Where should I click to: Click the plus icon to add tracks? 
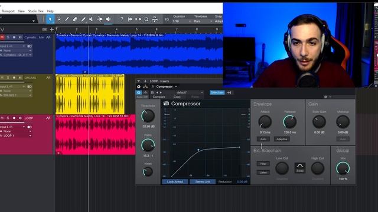click(x=51, y=29)
